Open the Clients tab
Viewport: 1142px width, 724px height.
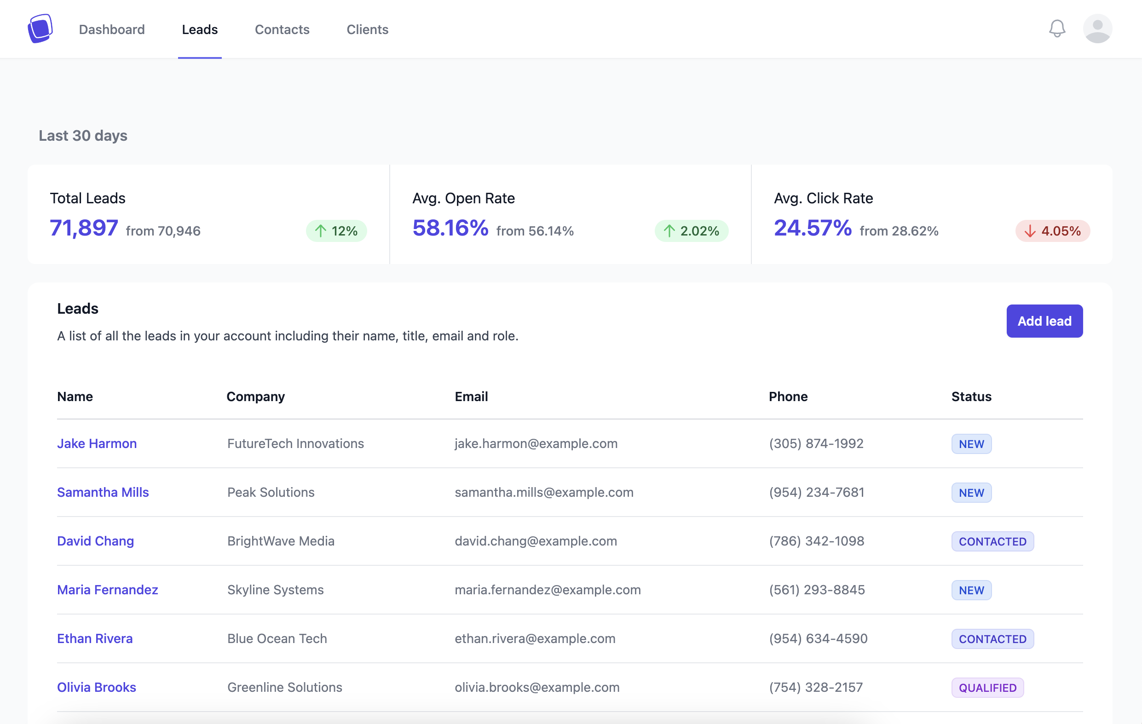[368, 29]
